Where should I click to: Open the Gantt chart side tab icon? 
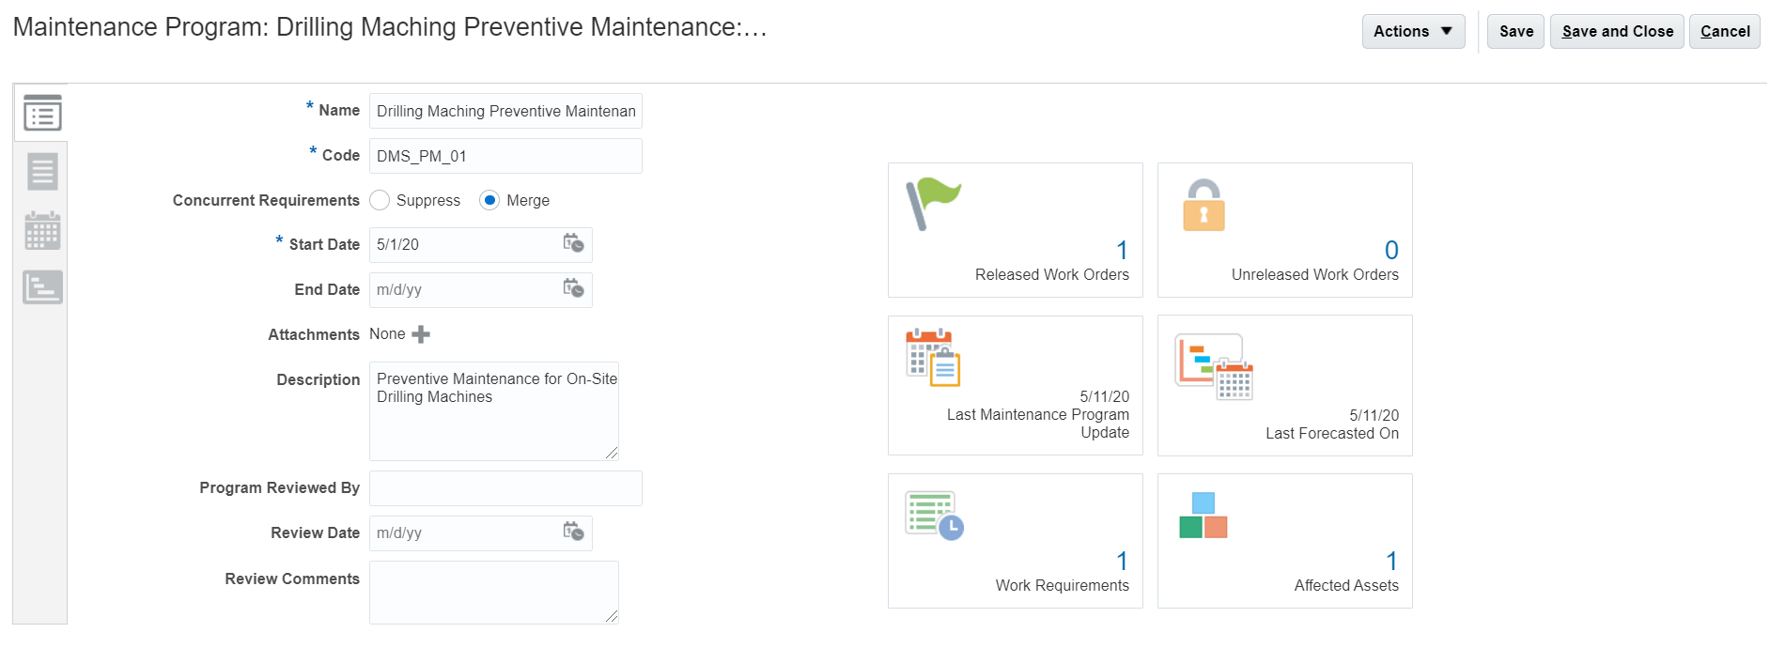tap(42, 287)
